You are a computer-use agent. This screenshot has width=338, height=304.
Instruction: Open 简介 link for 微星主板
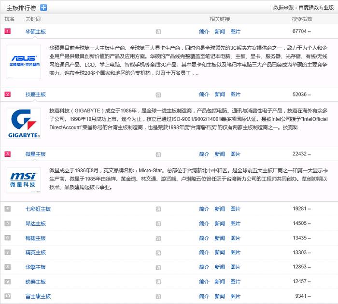204,154
